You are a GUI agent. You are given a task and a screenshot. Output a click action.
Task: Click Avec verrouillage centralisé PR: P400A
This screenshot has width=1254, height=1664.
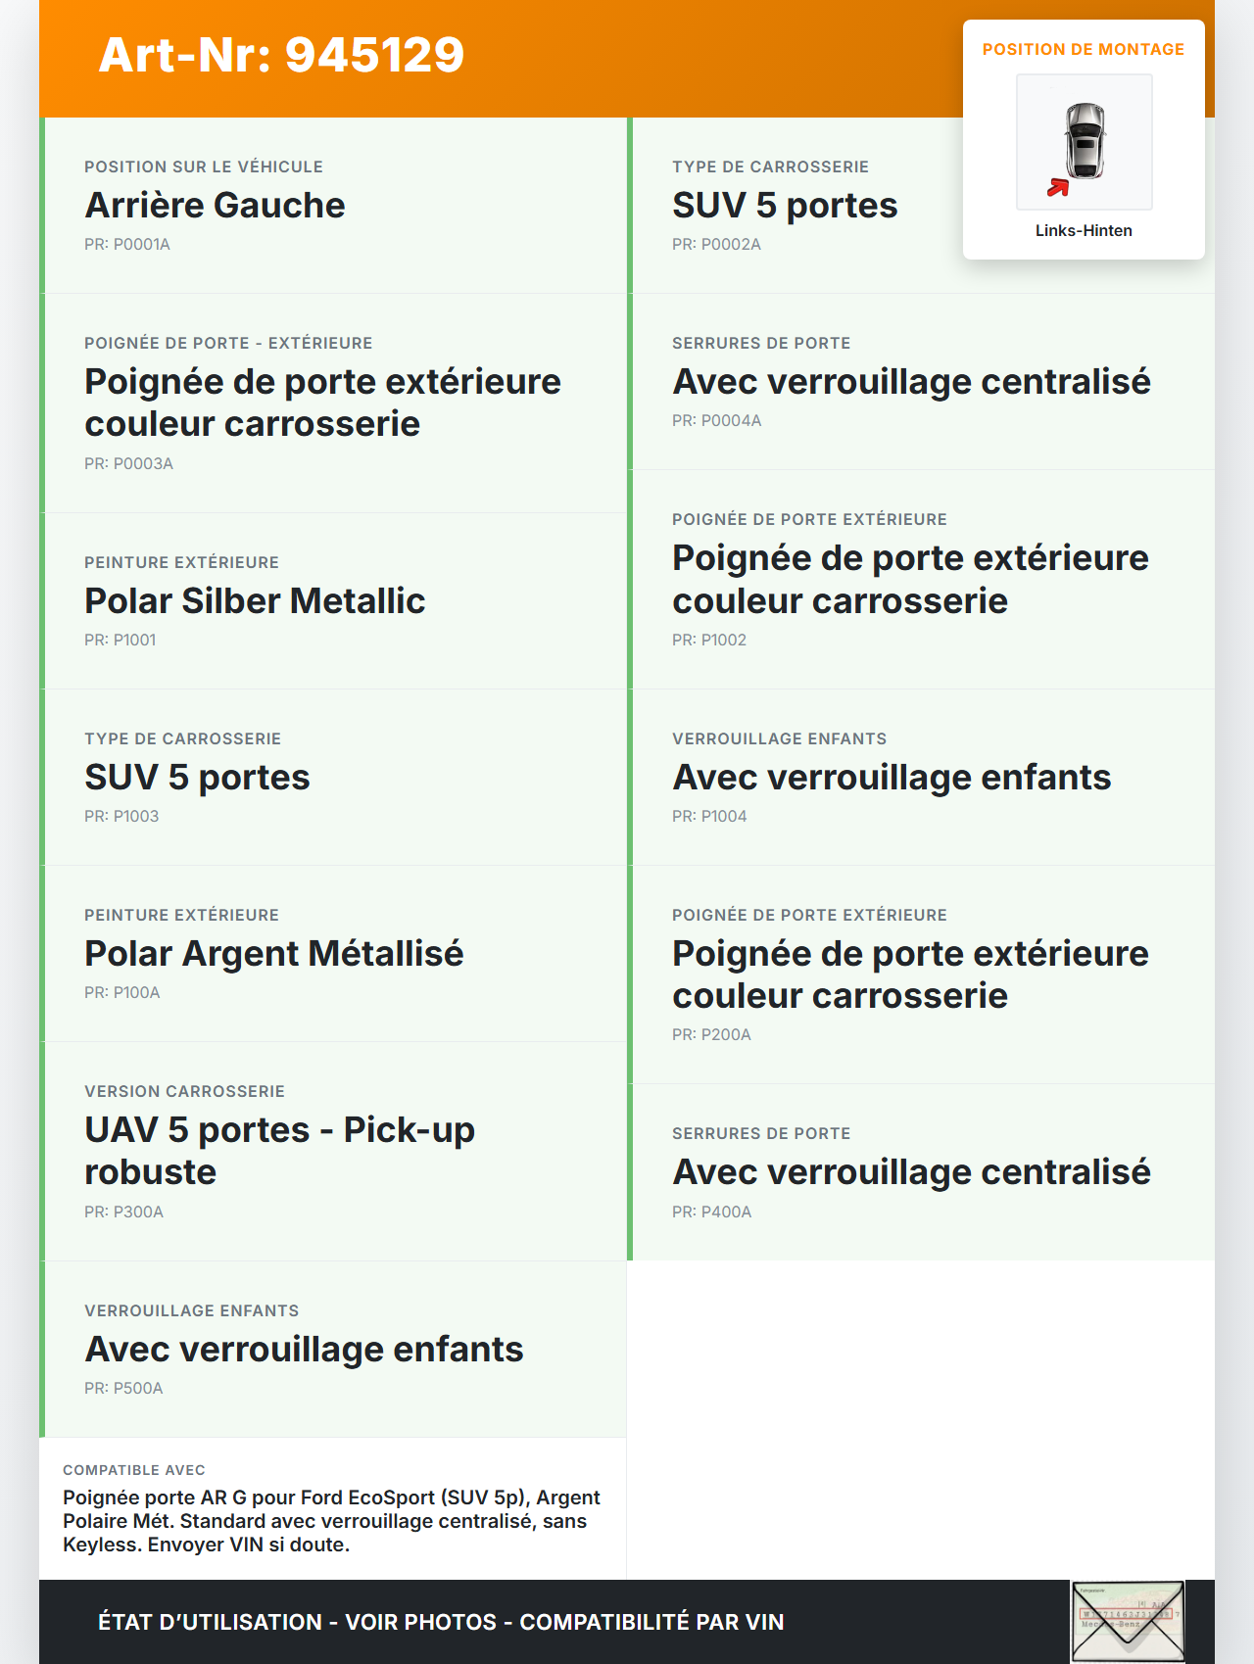pyautogui.click(x=911, y=1171)
